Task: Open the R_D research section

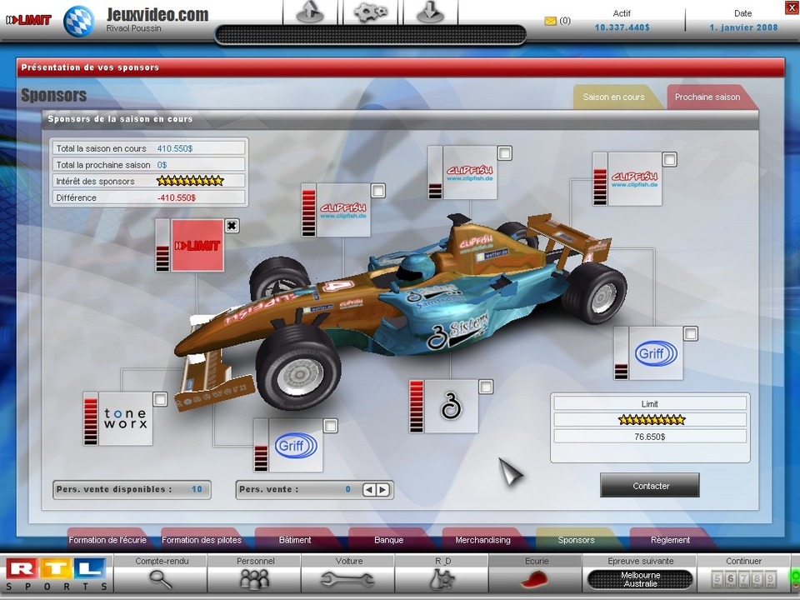Action: click(x=442, y=577)
